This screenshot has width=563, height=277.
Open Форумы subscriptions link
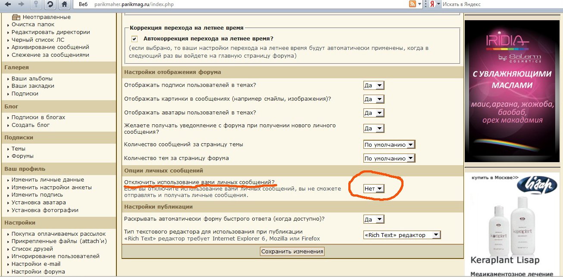click(x=22, y=156)
